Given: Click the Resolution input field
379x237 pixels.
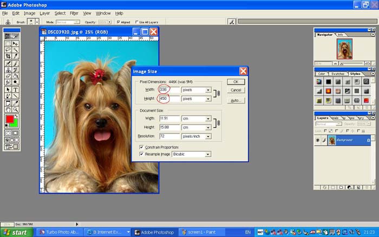Looking at the screenshot, I should coord(169,136).
